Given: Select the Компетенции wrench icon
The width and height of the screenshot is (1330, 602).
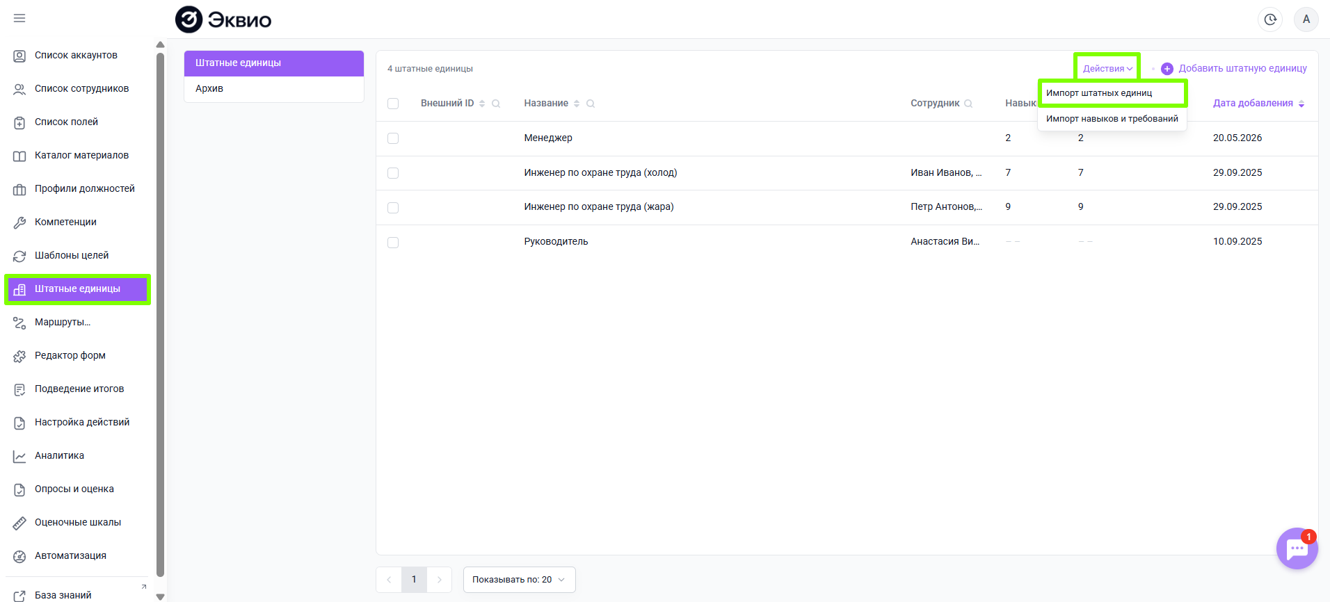Looking at the screenshot, I should coord(19,222).
